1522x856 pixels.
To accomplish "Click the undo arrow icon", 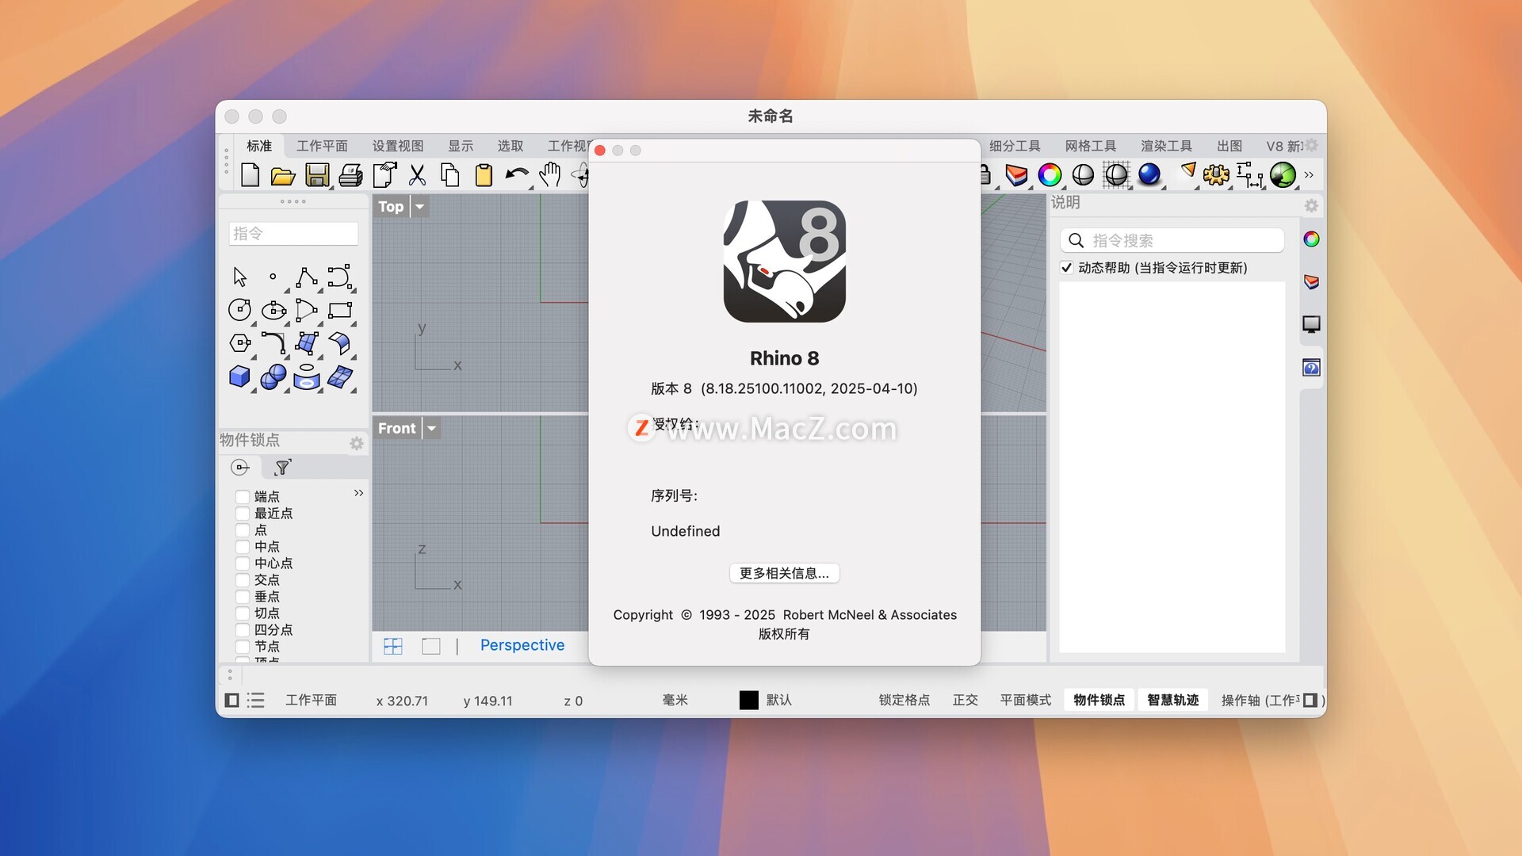I will [x=517, y=174].
